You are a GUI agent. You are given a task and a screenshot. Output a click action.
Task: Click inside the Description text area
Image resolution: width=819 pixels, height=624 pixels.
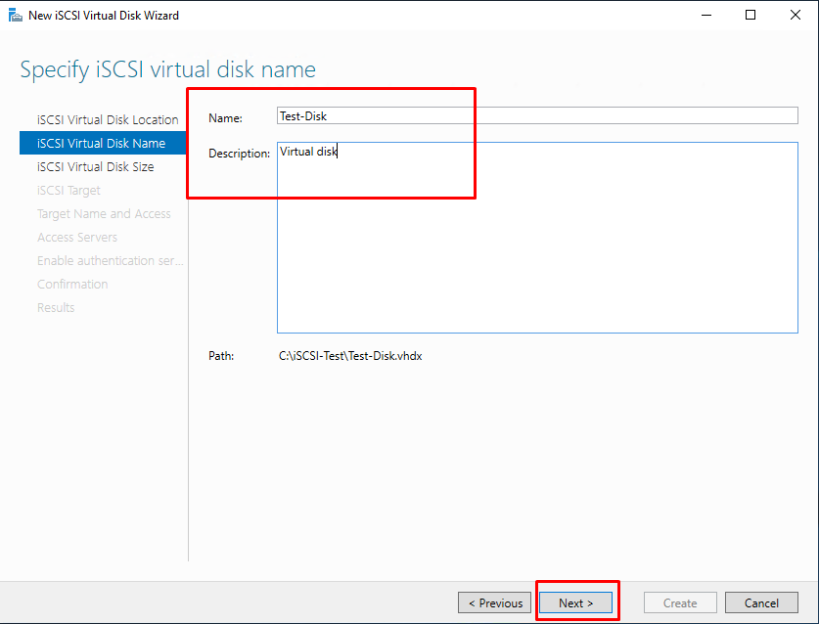click(x=537, y=237)
